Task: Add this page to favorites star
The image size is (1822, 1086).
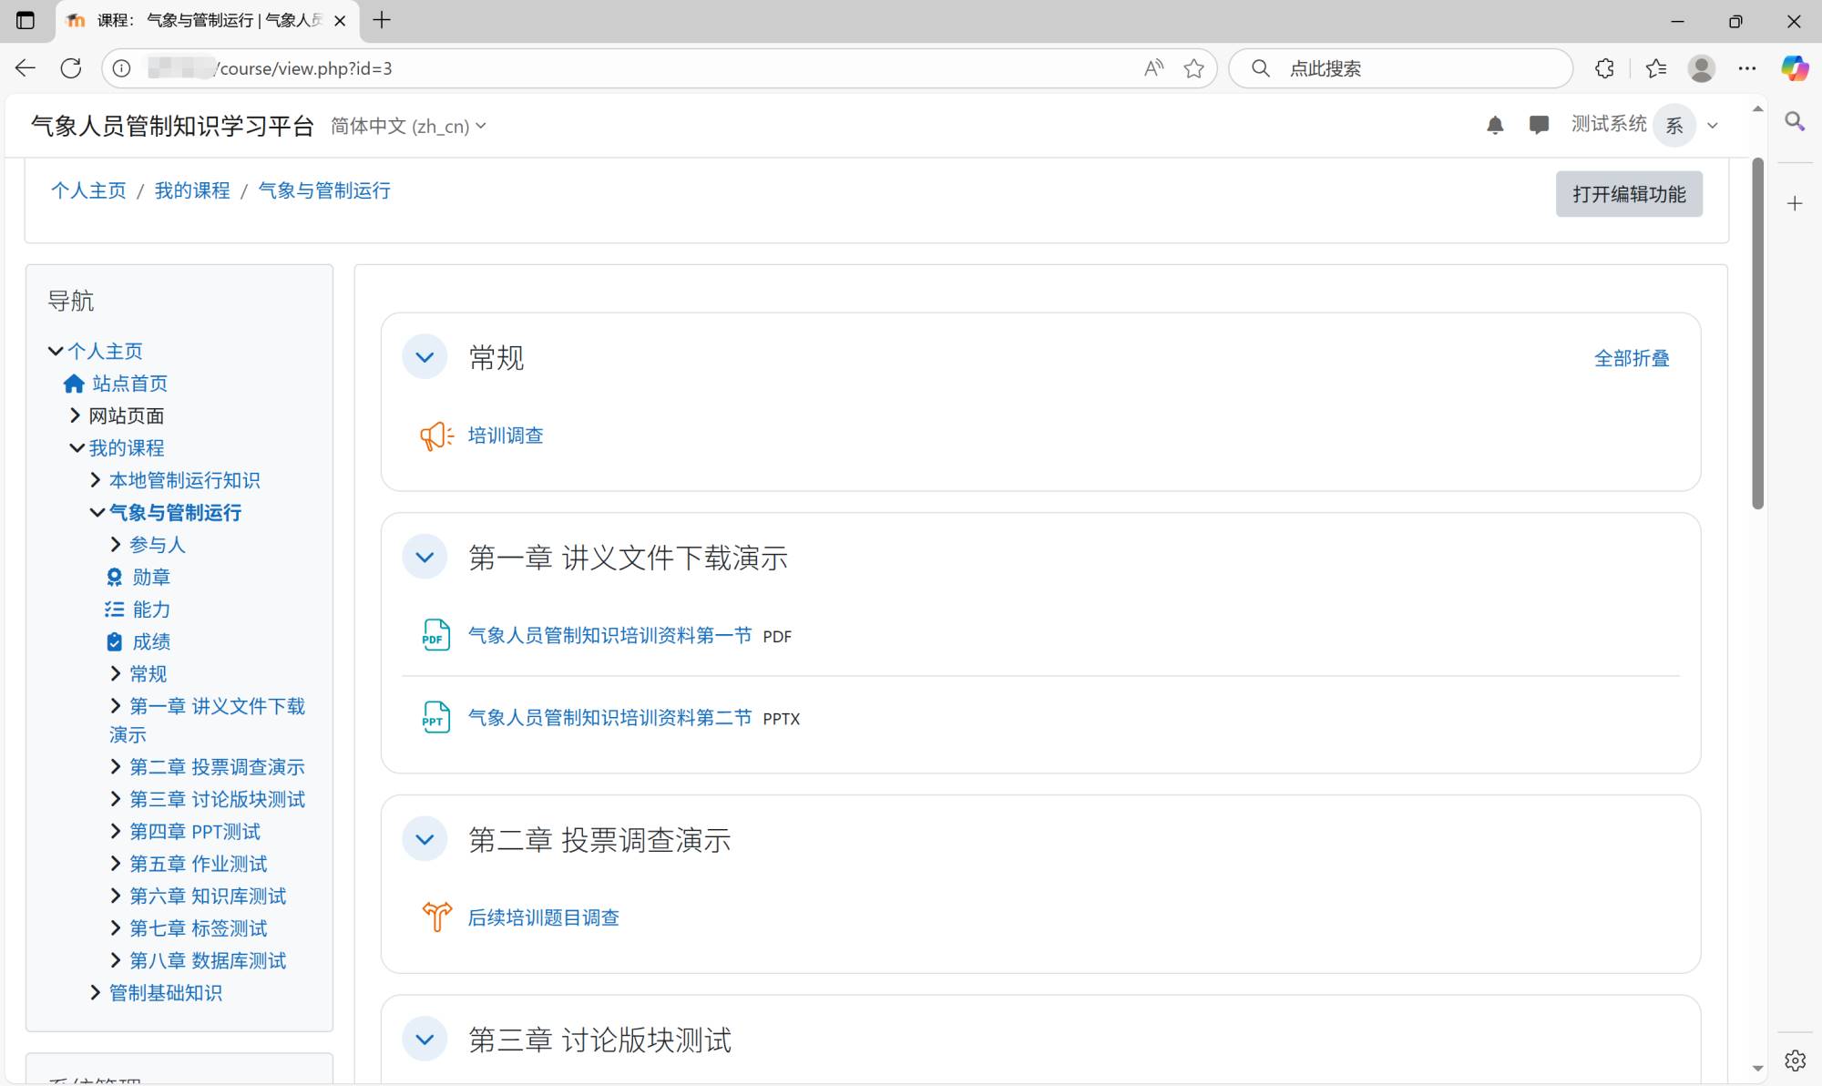Action: 1193,68
